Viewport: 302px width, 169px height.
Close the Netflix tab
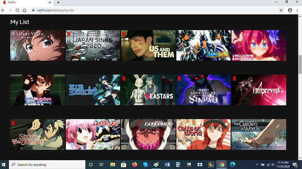tap(50, 3)
